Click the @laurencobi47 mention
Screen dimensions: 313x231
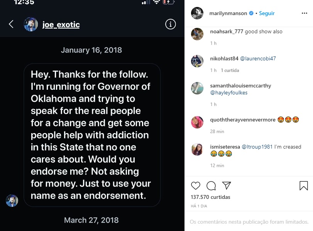258,59
